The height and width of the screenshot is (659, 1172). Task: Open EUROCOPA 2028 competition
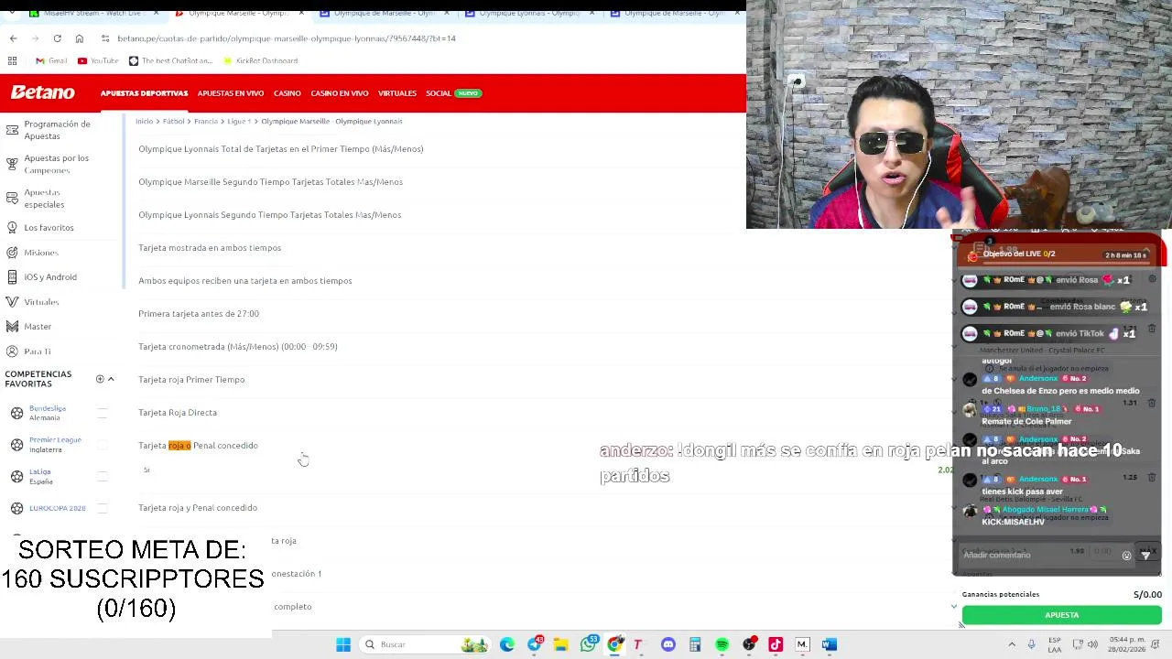pos(57,508)
